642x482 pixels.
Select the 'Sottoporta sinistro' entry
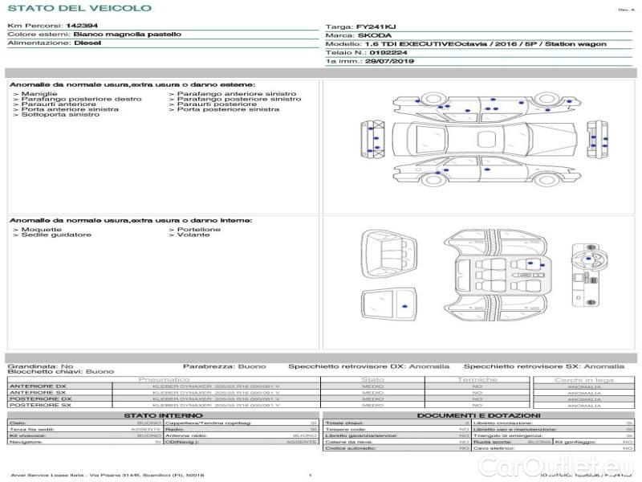(x=60, y=115)
